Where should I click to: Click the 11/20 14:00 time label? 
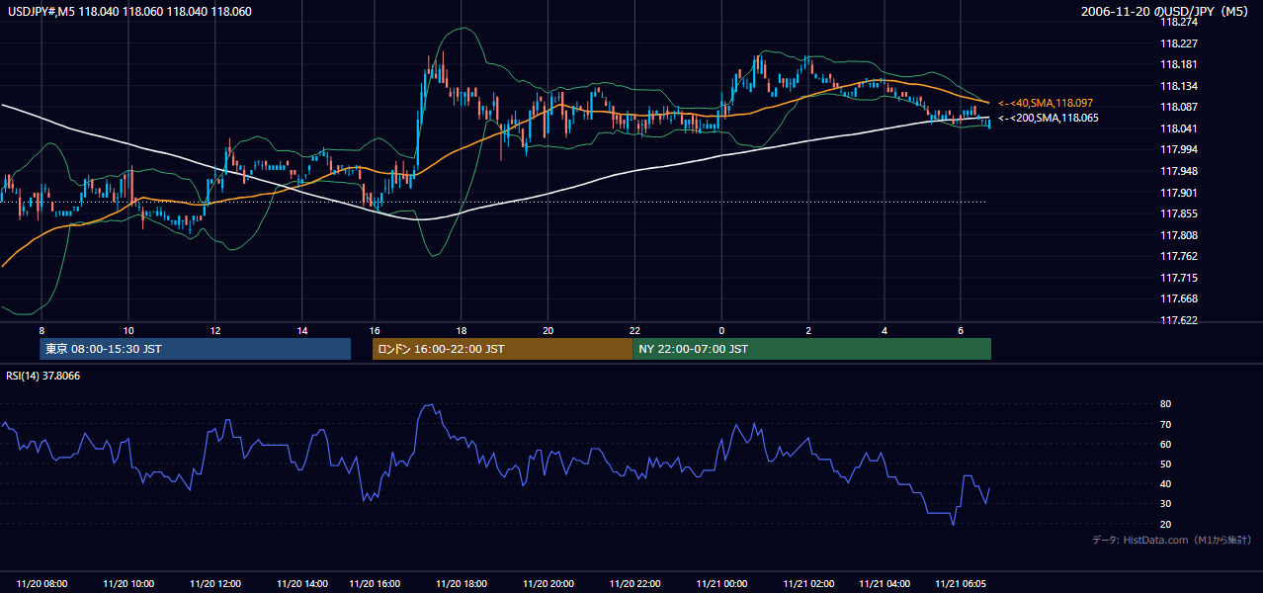[303, 584]
